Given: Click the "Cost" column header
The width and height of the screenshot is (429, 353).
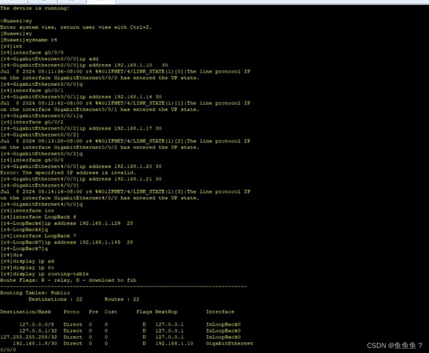Looking at the screenshot, I should tap(111, 312).
